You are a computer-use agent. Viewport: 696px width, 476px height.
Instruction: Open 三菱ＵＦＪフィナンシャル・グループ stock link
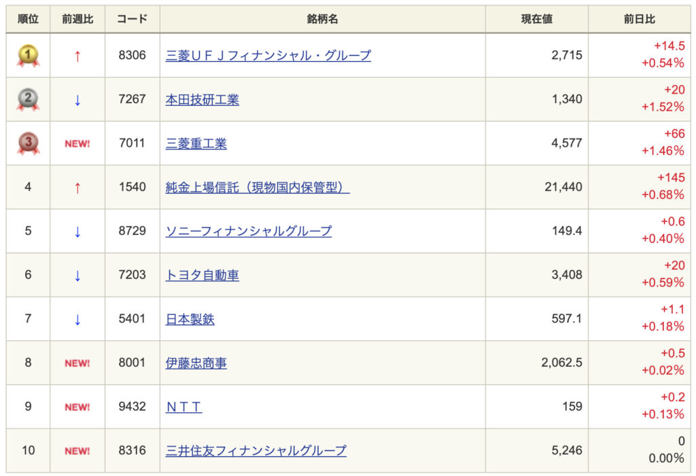pyautogui.click(x=268, y=56)
